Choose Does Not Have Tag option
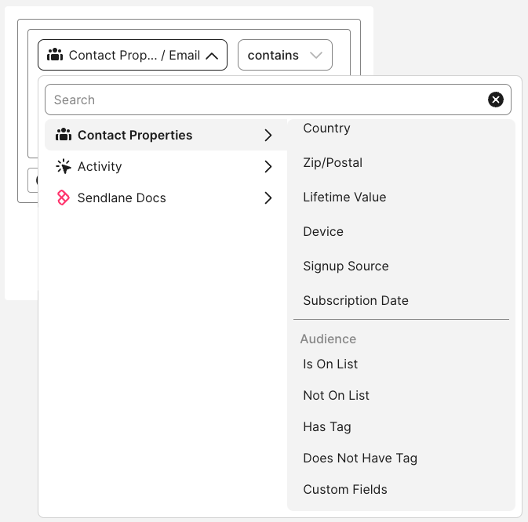The height and width of the screenshot is (522, 528). (x=360, y=459)
